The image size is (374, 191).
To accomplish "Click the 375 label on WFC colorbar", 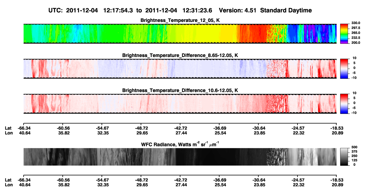I will click(354, 151).
